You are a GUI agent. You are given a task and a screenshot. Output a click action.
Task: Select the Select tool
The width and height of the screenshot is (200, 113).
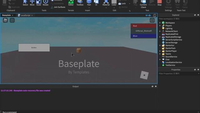point(25,3)
